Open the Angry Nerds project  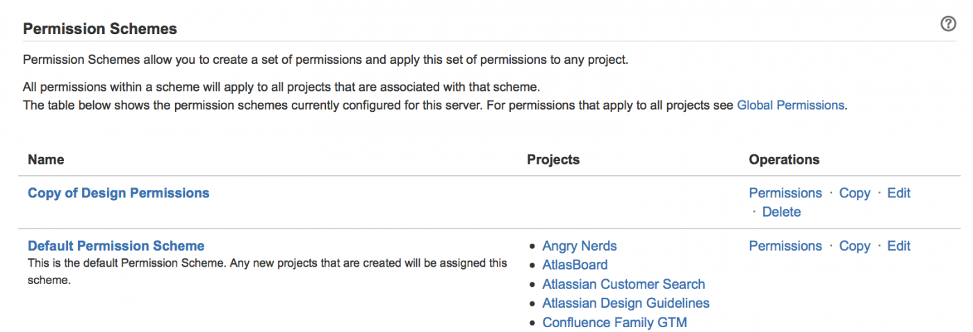[x=579, y=246]
